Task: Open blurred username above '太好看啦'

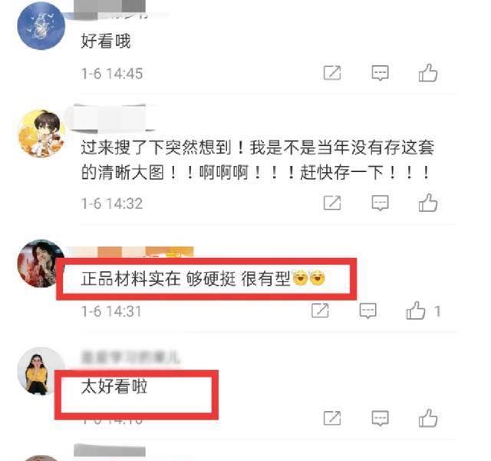Action: (x=130, y=357)
